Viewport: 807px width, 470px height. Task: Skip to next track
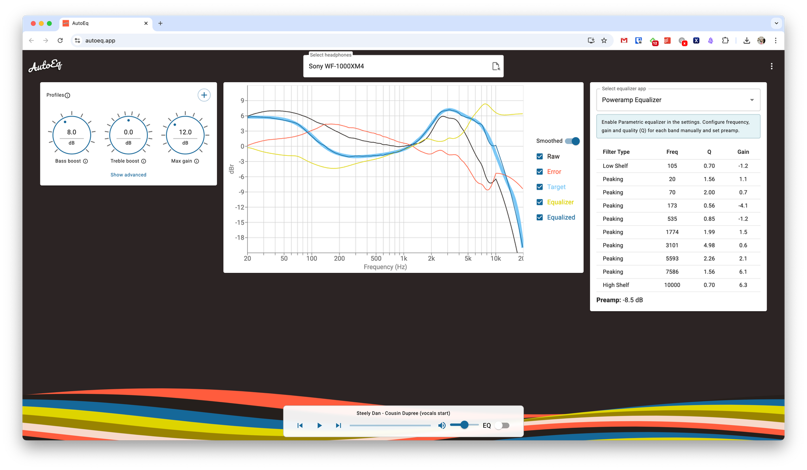pyautogui.click(x=338, y=426)
